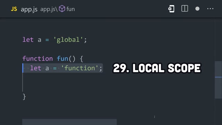Image resolution: width=222 pixels, height=125 pixels.
Task: Click the fun function name
Action: pos(62,59)
